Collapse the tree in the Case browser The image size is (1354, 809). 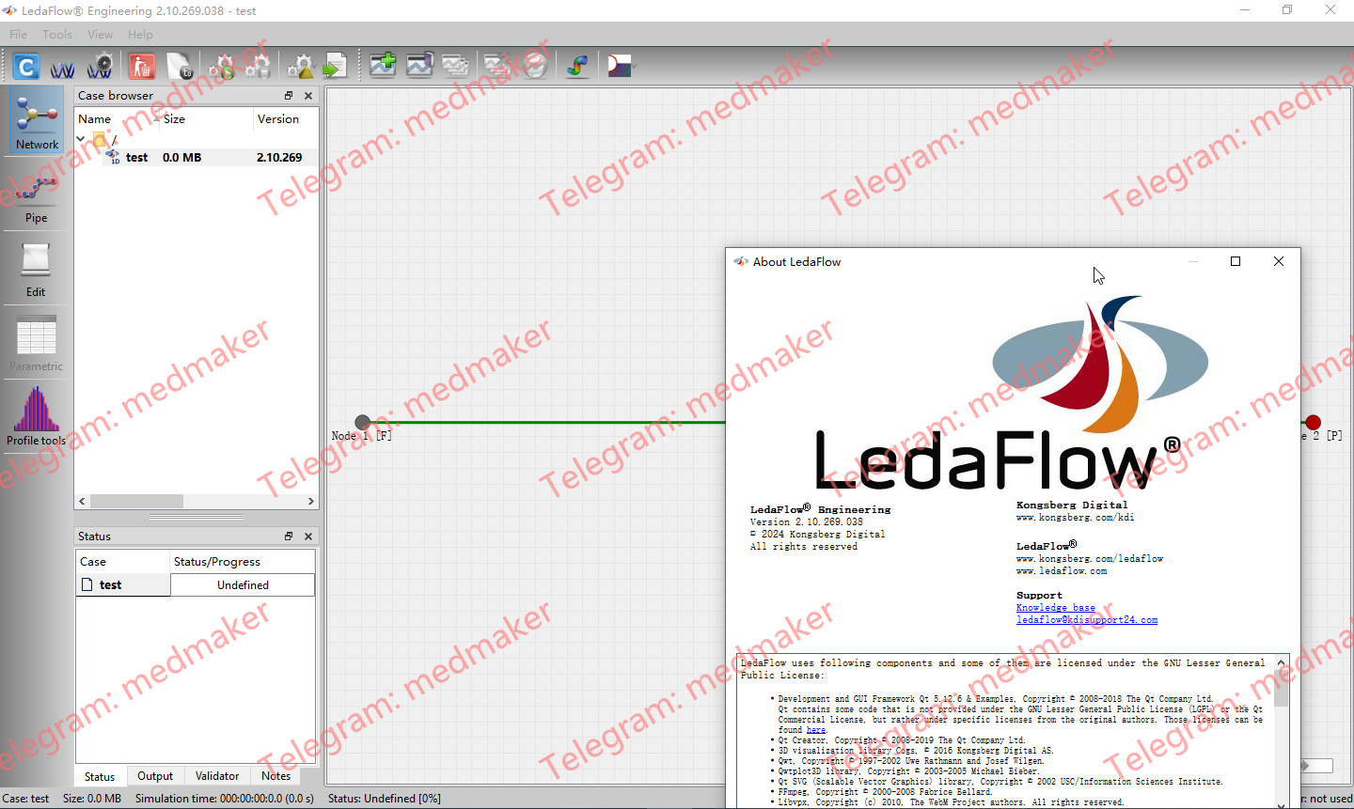pyautogui.click(x=80, y=138)
